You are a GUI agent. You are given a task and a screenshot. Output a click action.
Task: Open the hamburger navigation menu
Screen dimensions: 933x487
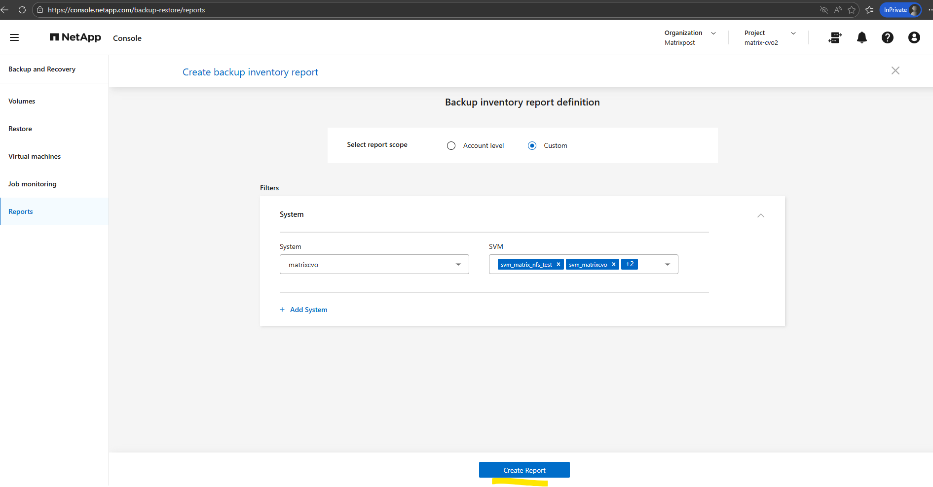[14, 37]
